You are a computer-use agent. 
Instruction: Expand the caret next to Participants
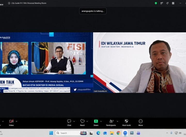point(118,121)
